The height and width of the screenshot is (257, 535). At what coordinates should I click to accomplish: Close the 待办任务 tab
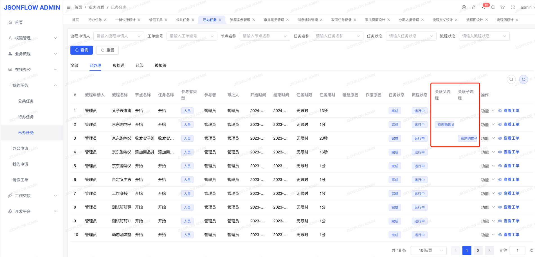(105, 20)
